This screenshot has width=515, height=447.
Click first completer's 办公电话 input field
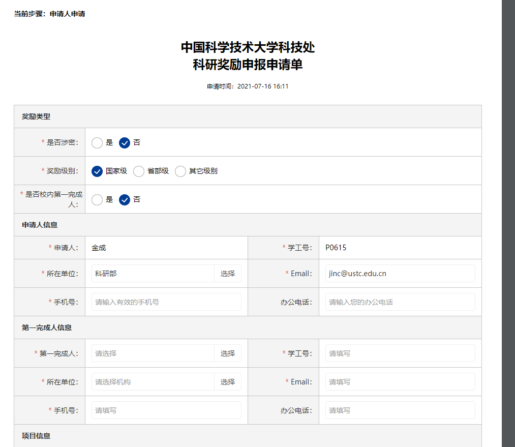[400, 410]
